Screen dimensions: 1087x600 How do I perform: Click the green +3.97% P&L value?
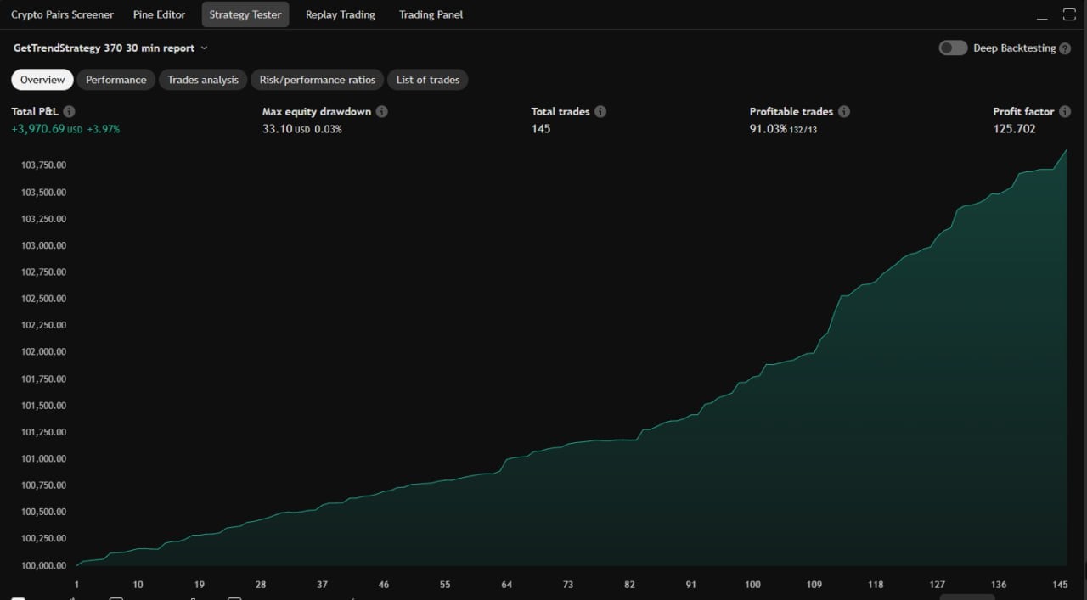click(x=104, y=129)
